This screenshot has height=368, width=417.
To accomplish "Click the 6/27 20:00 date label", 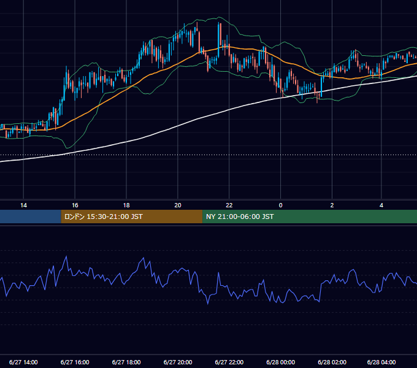I will click(178, 362).
